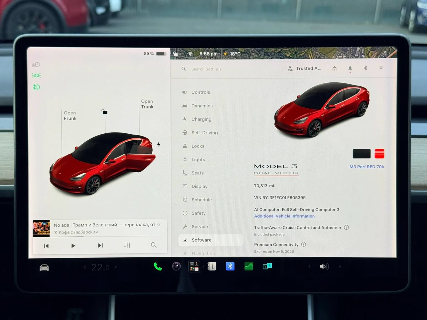Tap the Wi-Fi icon in settings header
The image size is (427, 320).
click(381, 68)
